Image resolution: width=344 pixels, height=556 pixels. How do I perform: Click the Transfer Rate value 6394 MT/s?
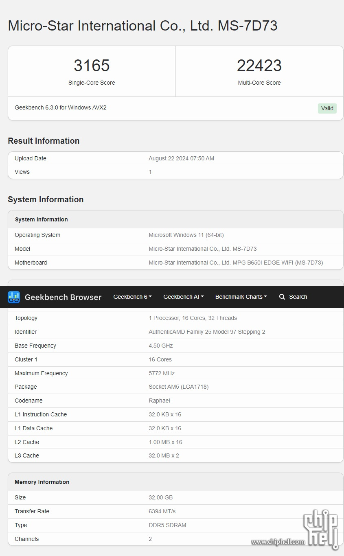pos(162,511)
